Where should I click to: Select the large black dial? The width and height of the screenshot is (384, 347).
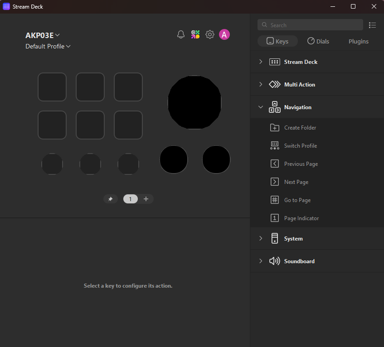194,102
